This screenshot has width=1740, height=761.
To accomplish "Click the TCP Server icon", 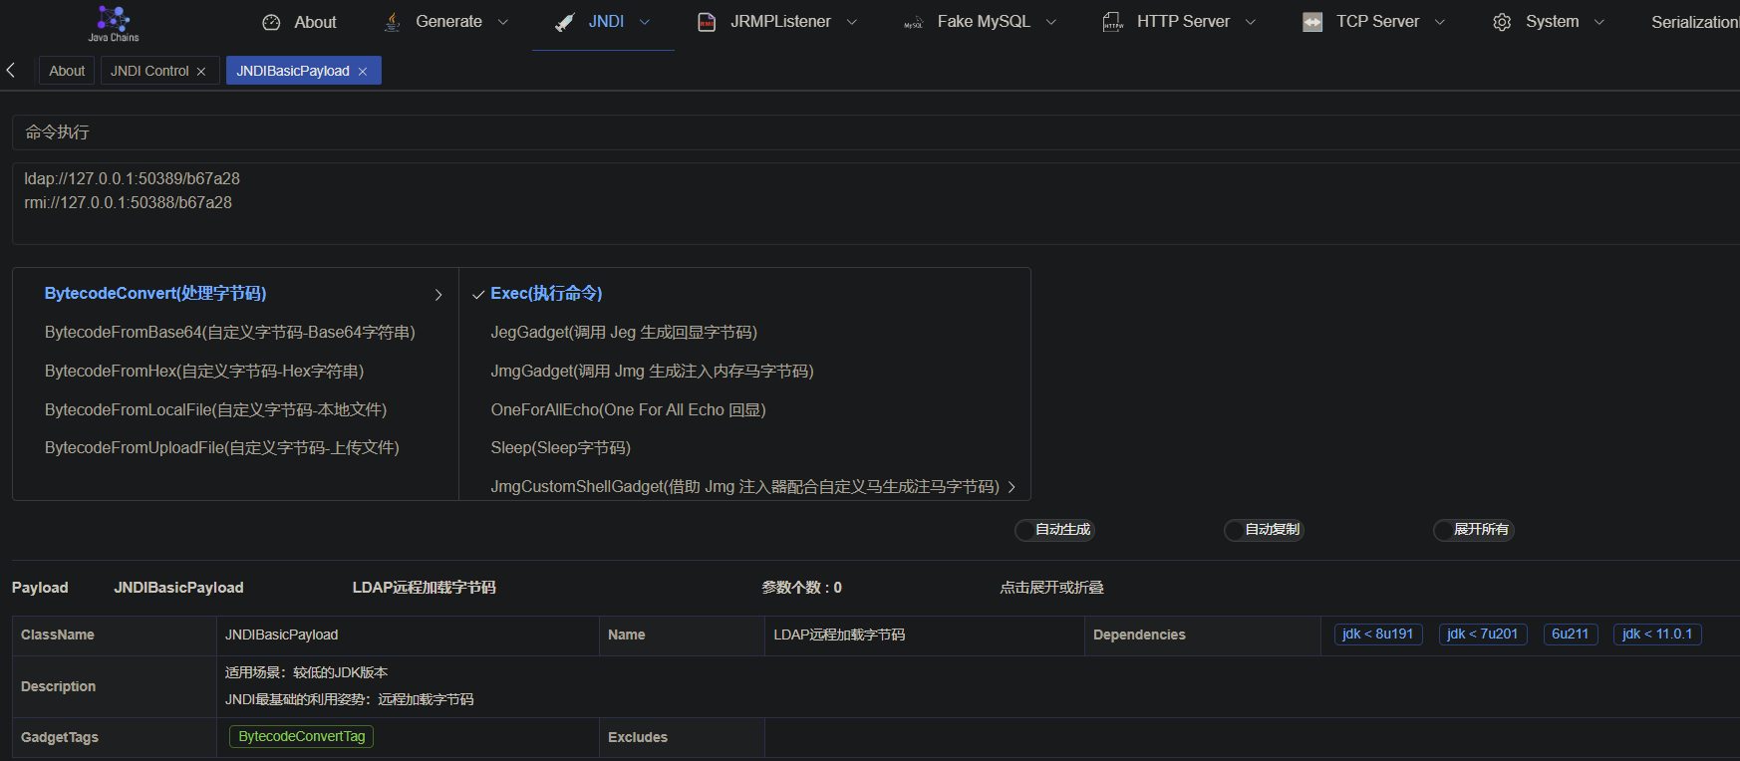I will 1312,22.
